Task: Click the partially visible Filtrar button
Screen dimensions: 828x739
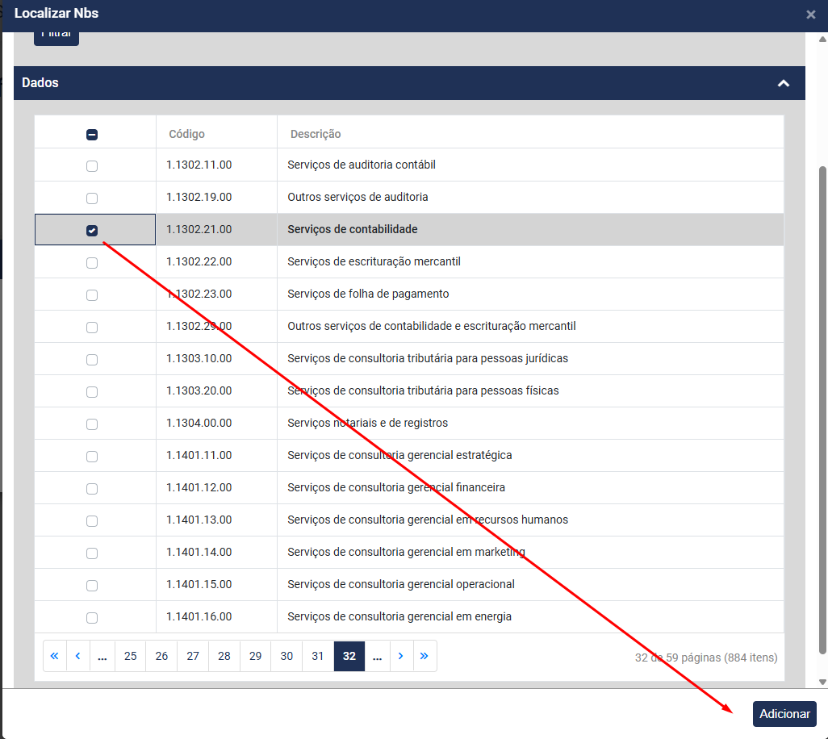Action: [x=56, y=39]
